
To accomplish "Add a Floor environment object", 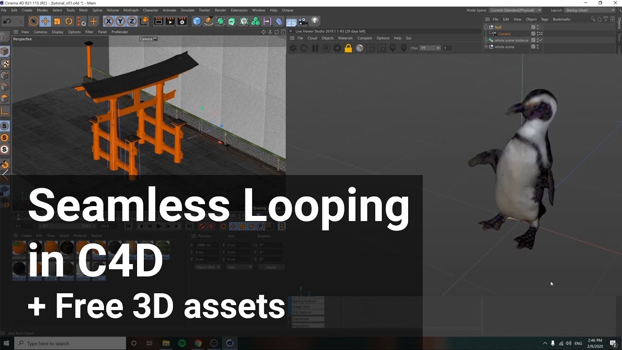I will click(x=291, y=21).
